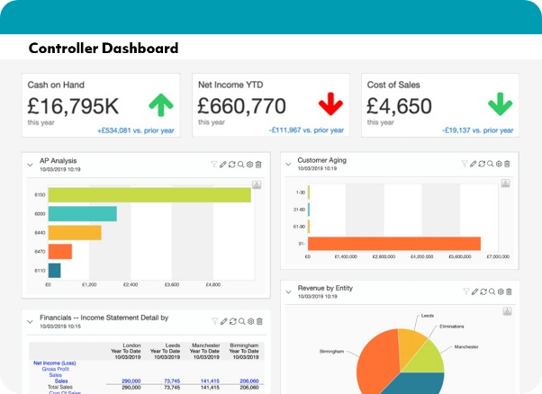542x394 pixels.
Task: Collapse the Revenue by Entity panel
Action: (x=288, y=292)
